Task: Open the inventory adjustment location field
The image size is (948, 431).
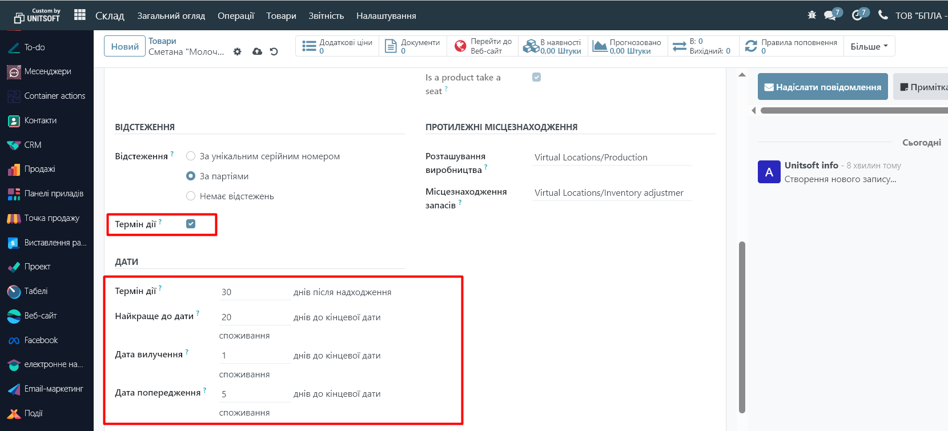Action: coord(611,193)
